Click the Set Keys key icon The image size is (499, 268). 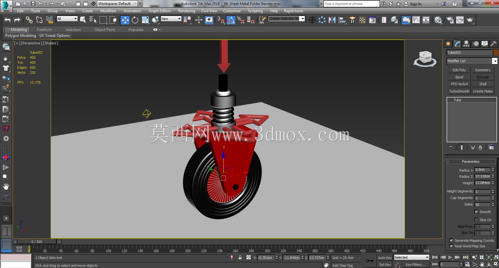tap(370, 261)
